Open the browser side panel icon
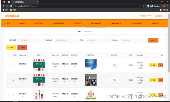This screenshot has height=102, width=170. pyautogui.click(x=148, y=6)
